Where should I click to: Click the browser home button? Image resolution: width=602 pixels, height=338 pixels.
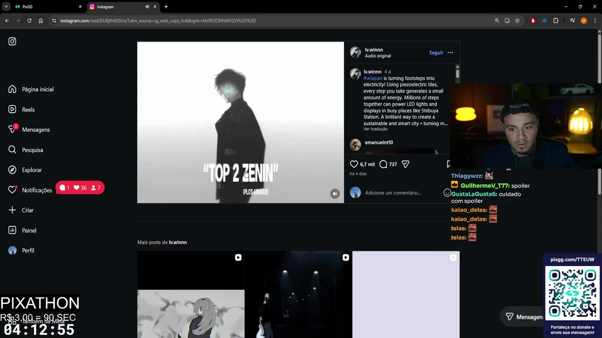click(40, 21)
